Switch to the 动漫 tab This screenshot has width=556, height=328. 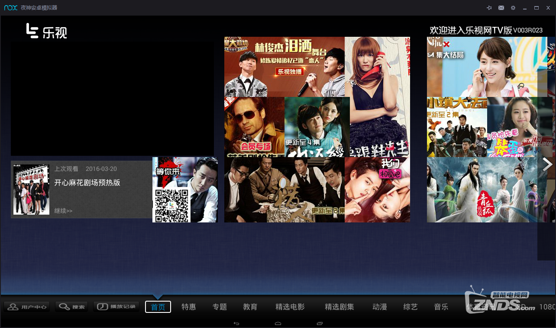point(380,307)
